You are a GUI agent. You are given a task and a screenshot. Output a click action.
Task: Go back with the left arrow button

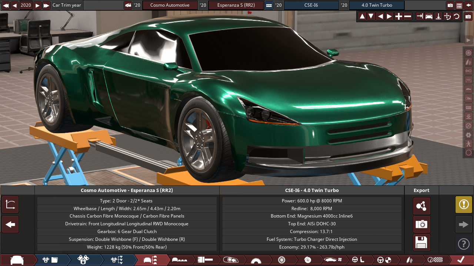[10, 225]
